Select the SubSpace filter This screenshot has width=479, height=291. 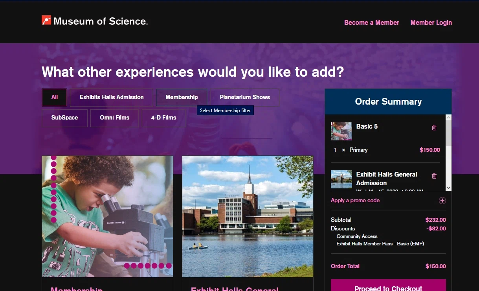64,118
